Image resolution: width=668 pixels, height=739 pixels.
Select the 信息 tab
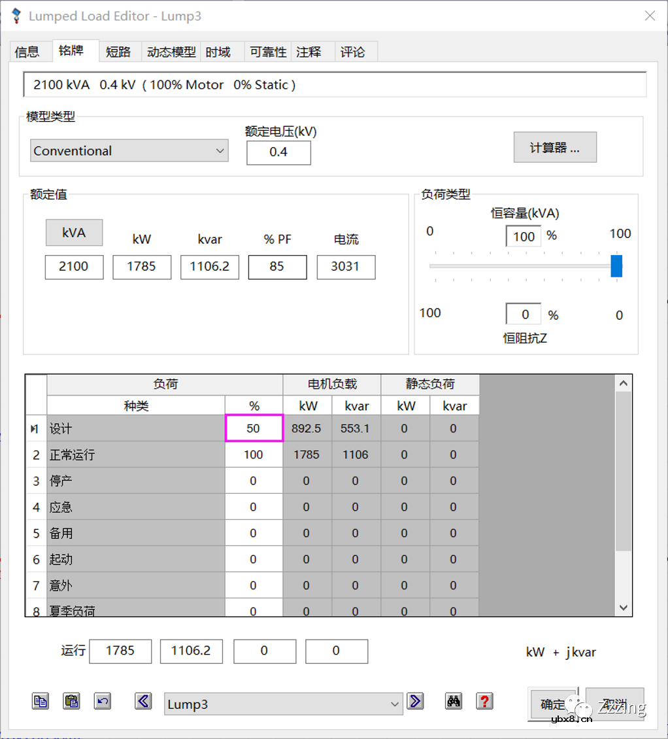coord(27,51)
